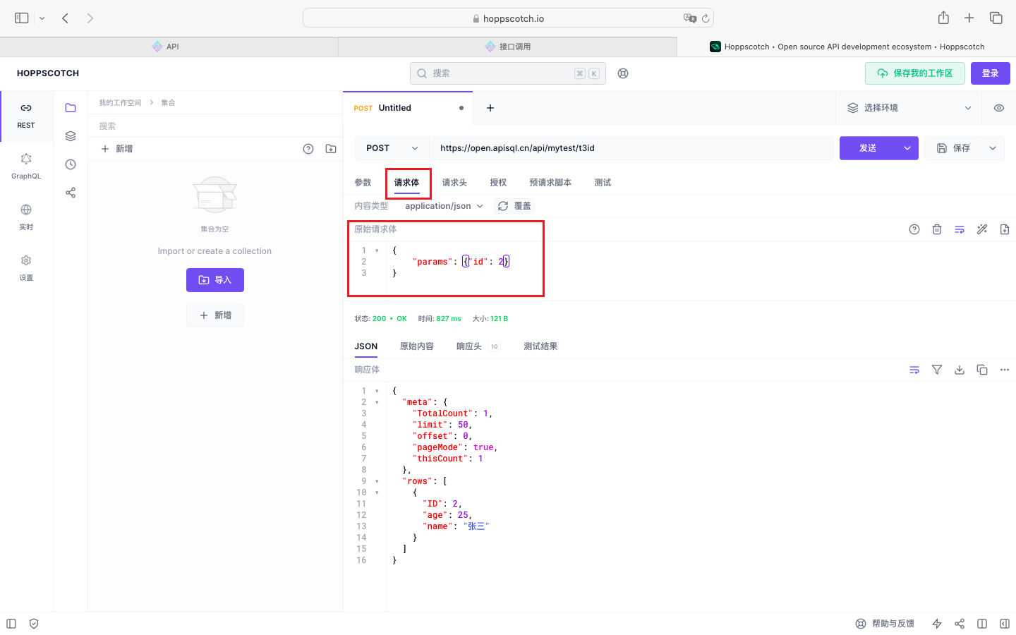Open the Environments layers icon panel
The width and height of the screenshot is (1016, 635).
71,136
